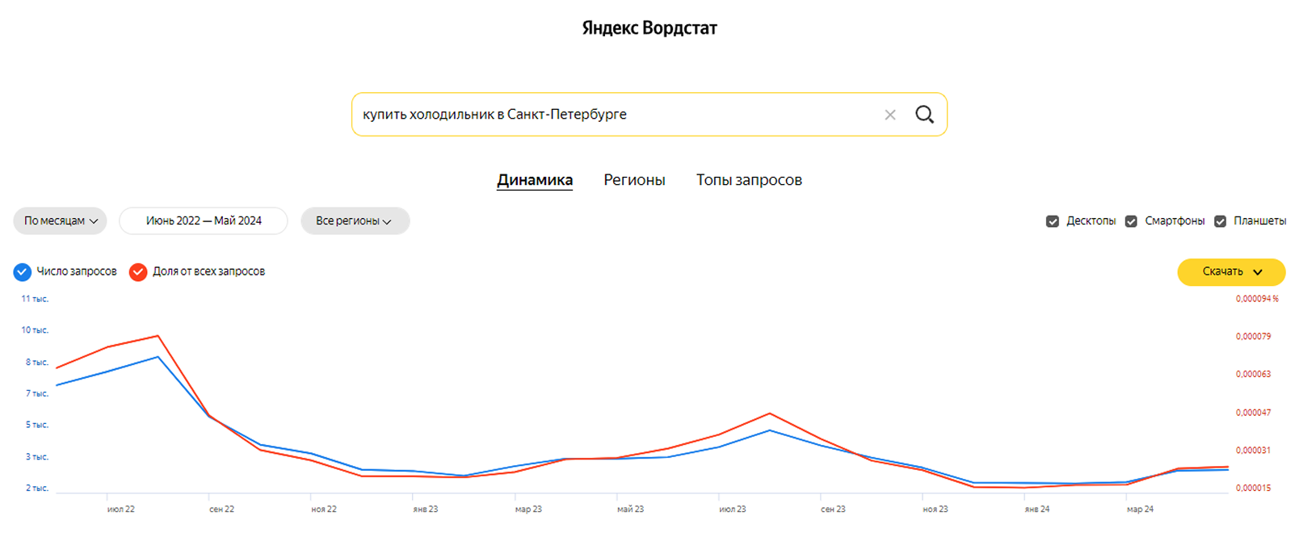Click the 0,000094 % right axis value
The image size is (1299, 533).
[x=1257, y=299]
